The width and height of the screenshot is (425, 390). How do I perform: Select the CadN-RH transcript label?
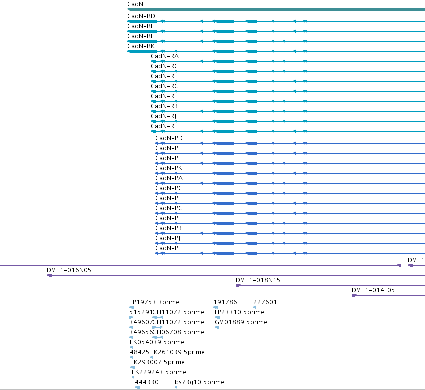point(165,96)
